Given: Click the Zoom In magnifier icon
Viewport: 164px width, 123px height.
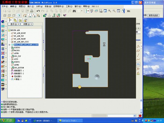Looking at the screenshot, I should coord(110,11).
